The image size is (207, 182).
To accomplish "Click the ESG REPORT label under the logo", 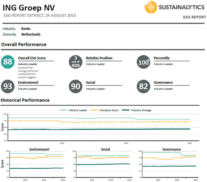I will 195,17.
